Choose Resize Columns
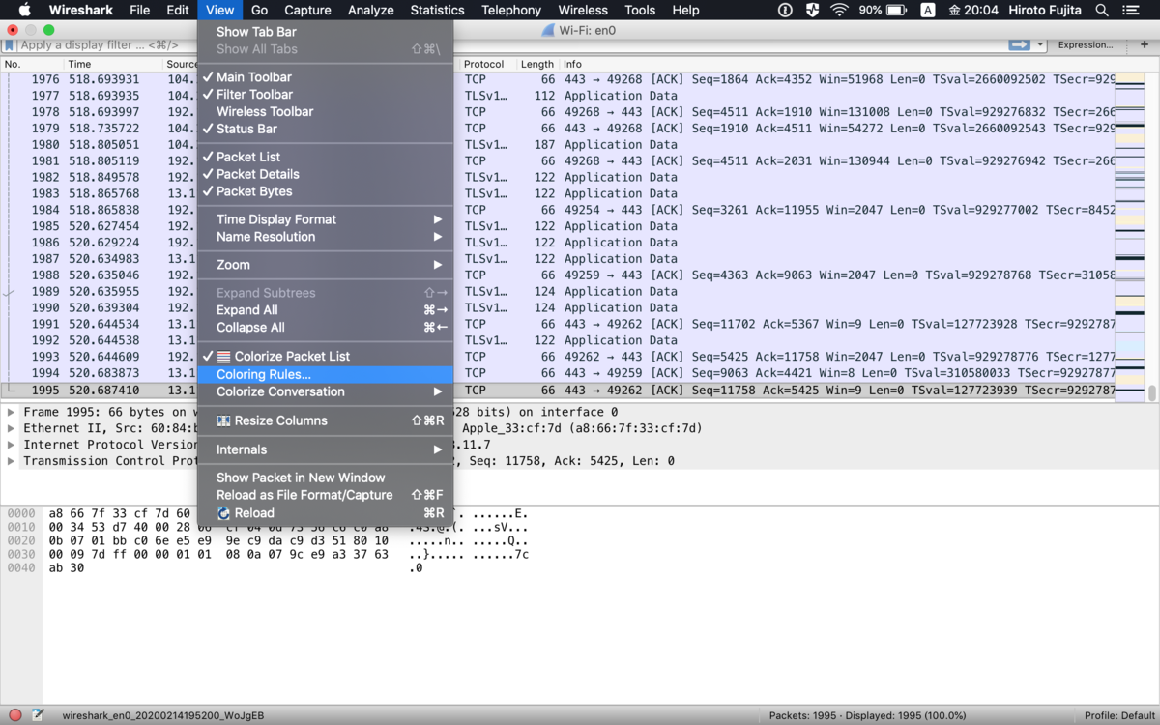Viewport: 1160px width, 725px height. [326, 420]
